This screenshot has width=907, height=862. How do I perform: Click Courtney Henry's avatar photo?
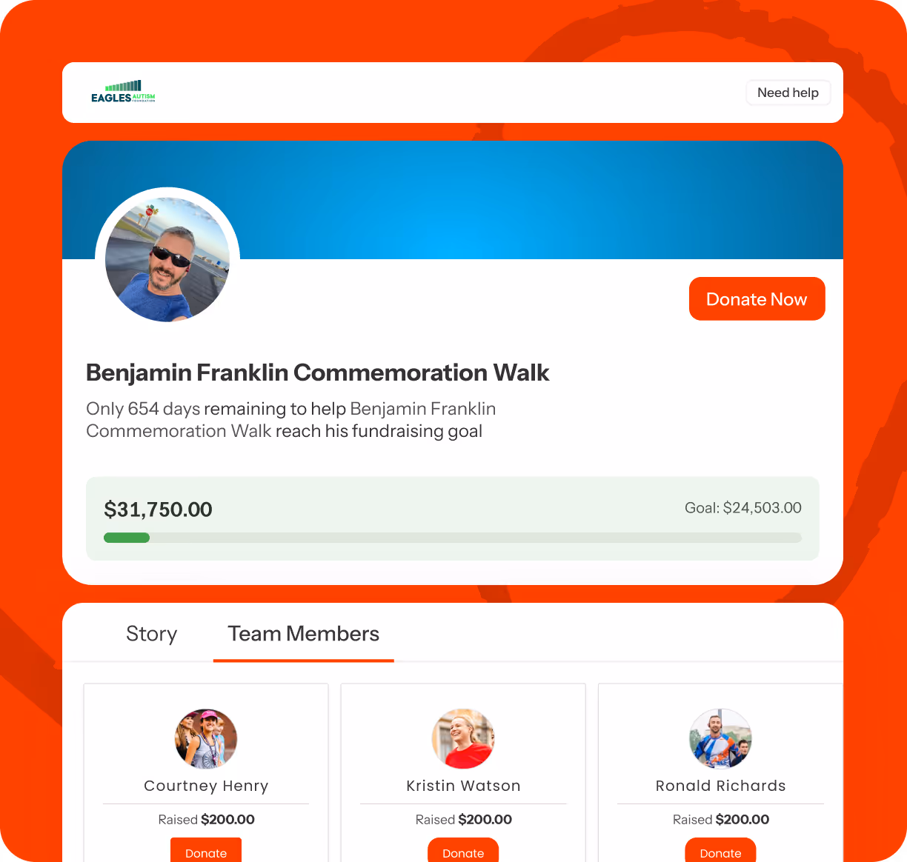pyautogui.click(x=206, y=738)
